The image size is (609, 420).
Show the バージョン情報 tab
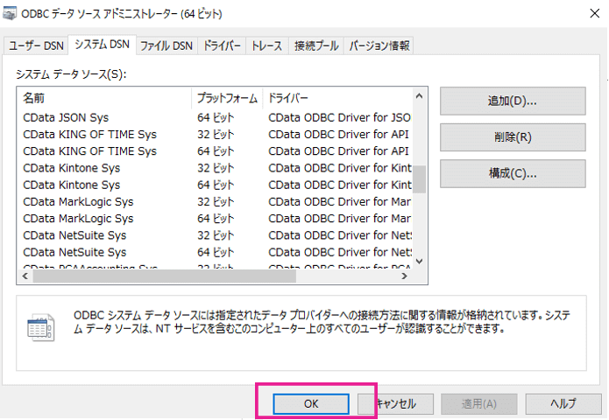[x=379, y=45]
